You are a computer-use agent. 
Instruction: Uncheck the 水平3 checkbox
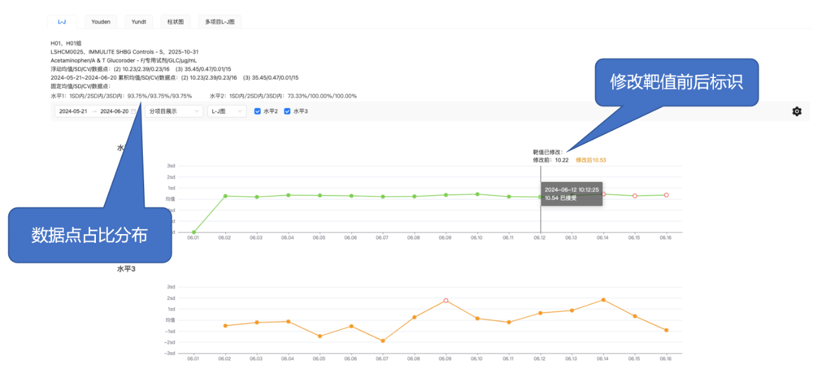287,112
